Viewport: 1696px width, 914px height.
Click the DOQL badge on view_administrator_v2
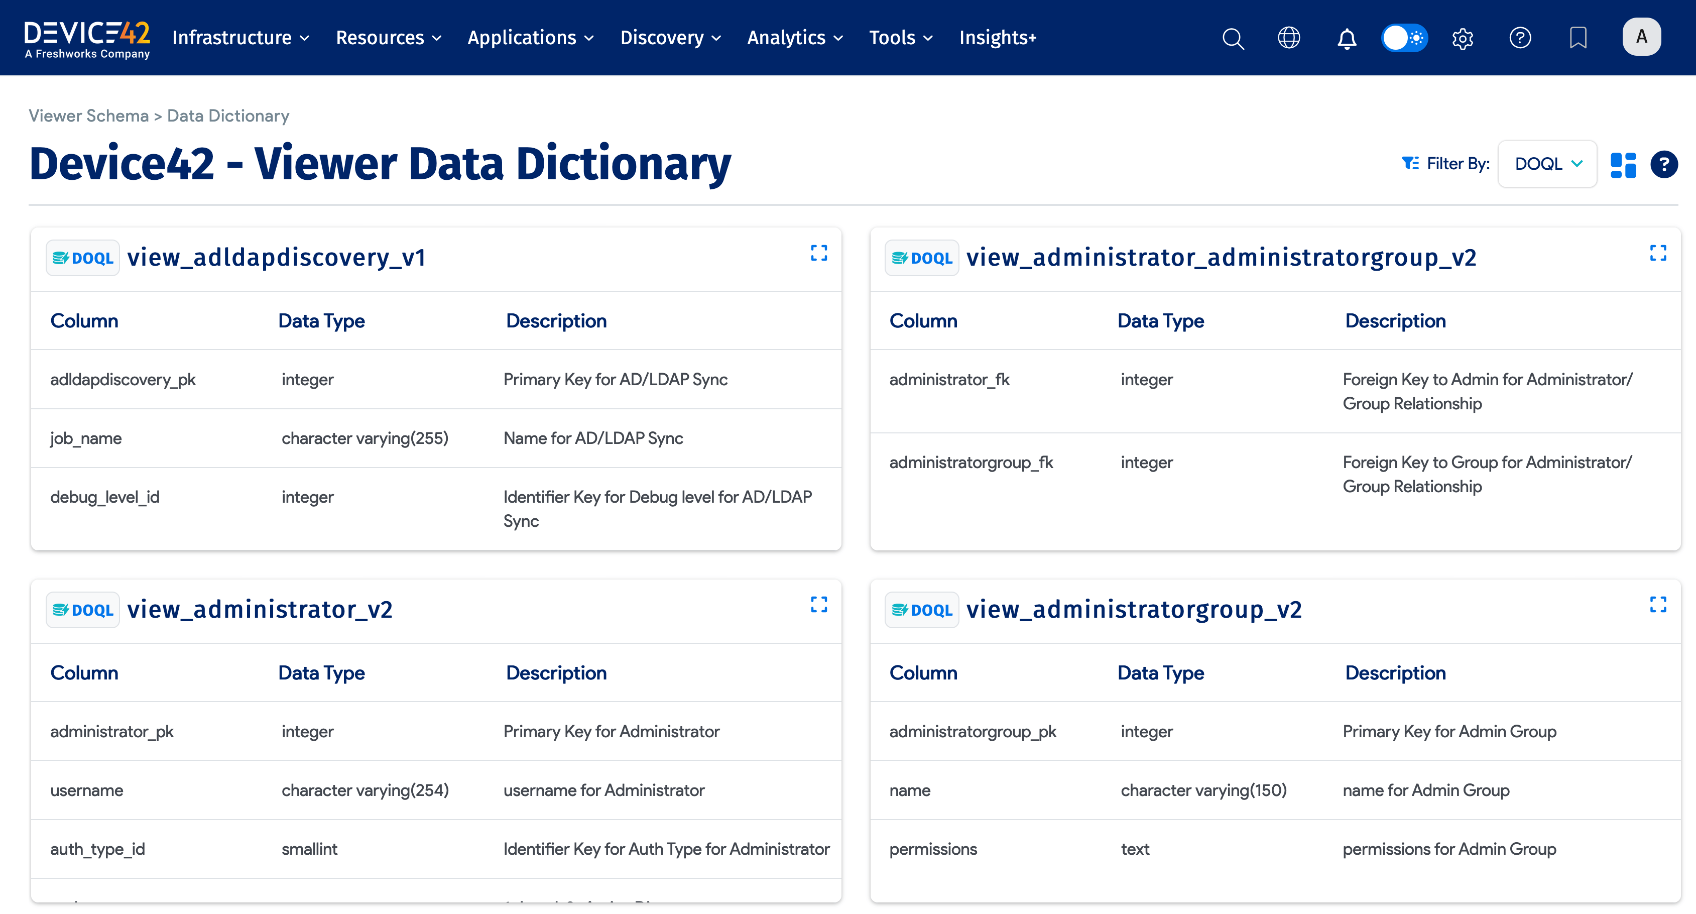pyautogui.click(x=83, y=610)
